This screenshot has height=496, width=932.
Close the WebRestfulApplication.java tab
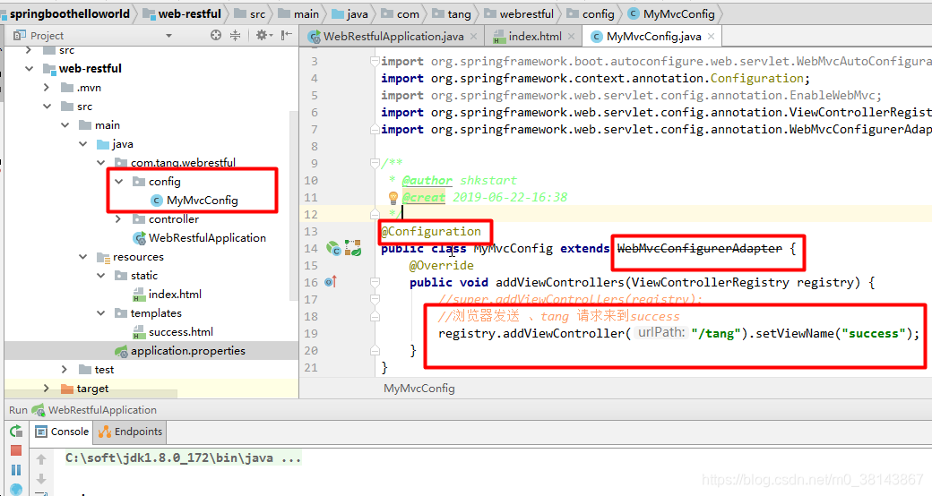[x=473, y=36]
